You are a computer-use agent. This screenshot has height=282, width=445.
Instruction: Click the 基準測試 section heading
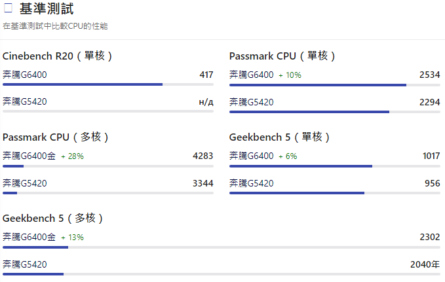[x=47, y=9]
